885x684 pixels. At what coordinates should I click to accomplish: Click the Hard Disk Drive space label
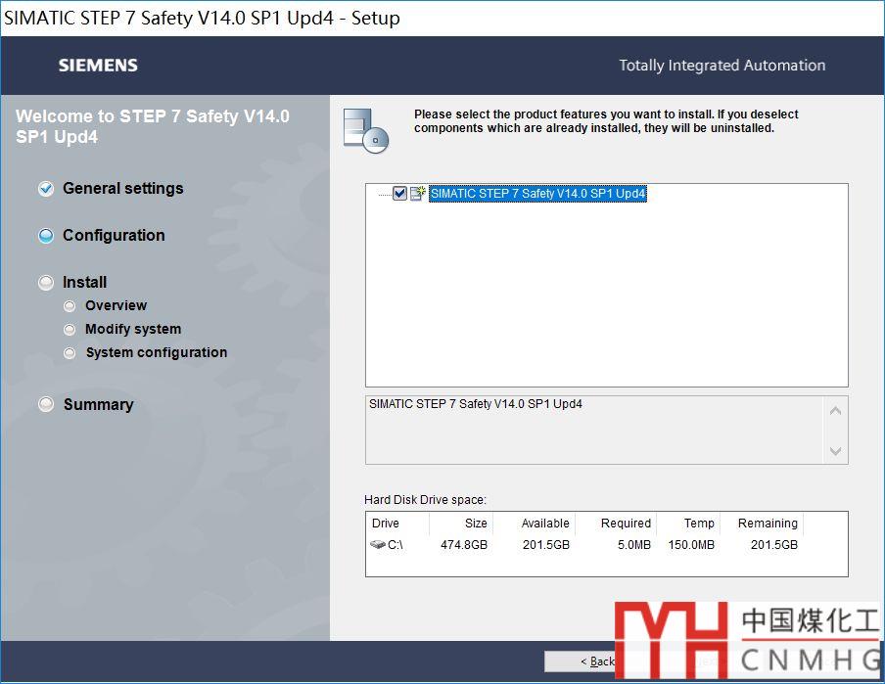pyautogui.click(x=425, y=499)
